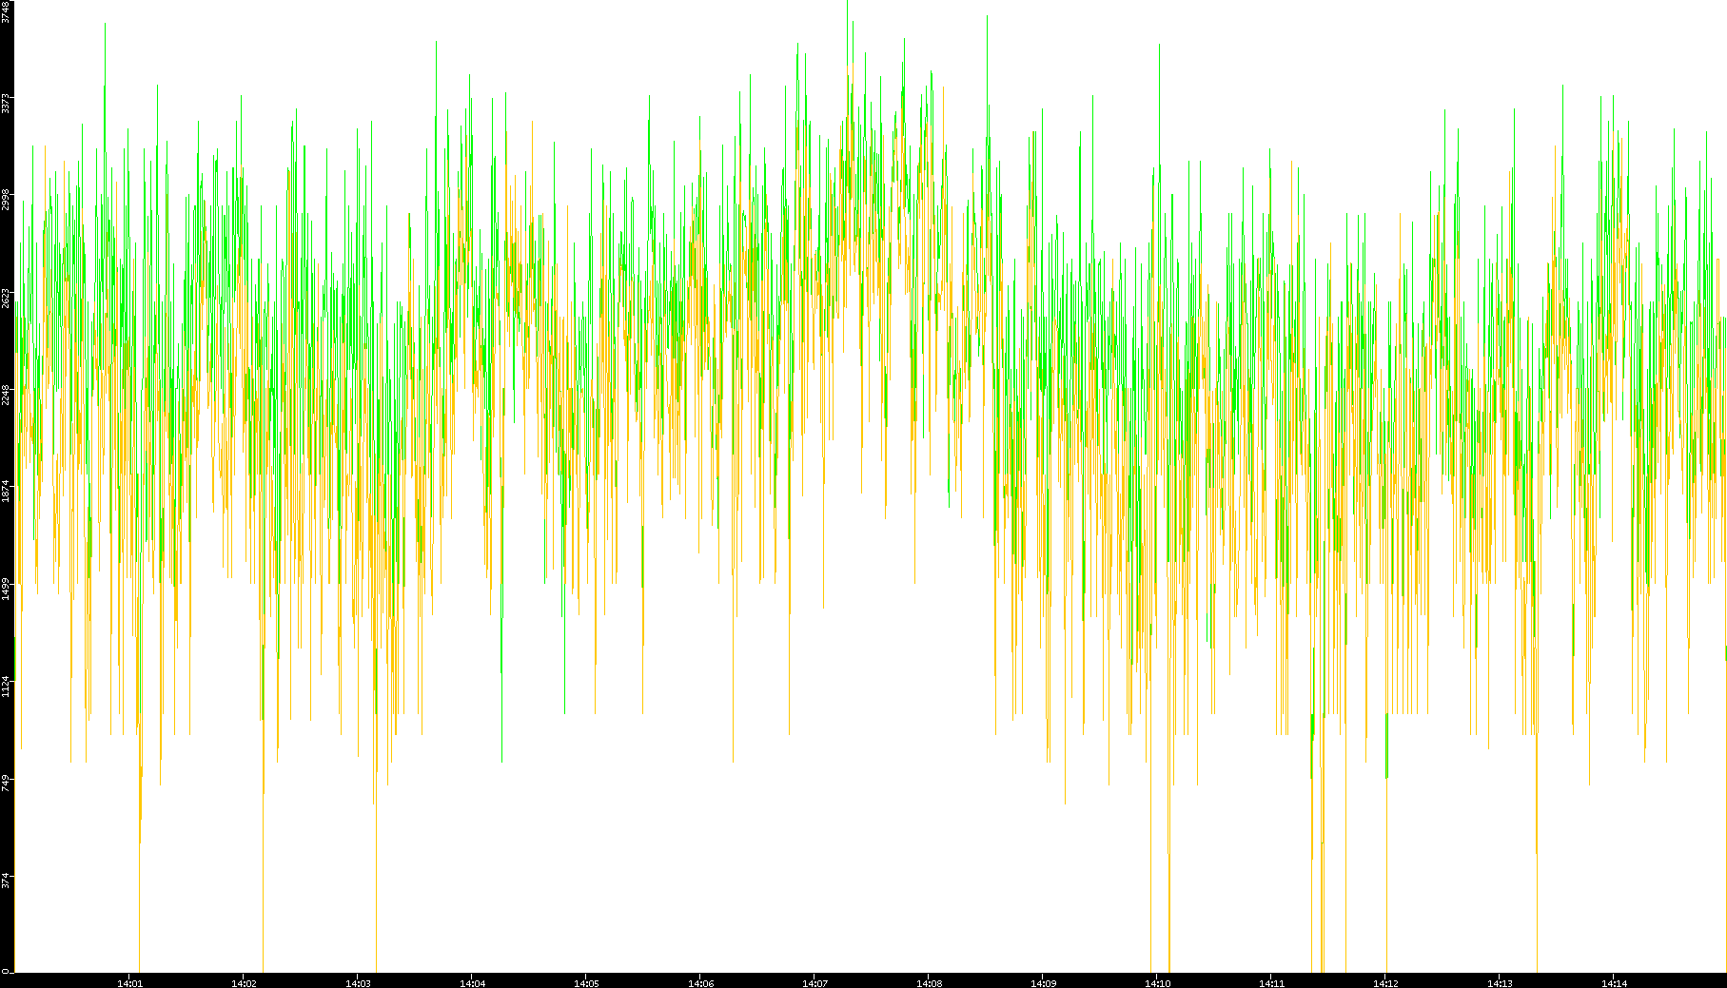The height and width of the screenshot is (988, 1727).
Task: Select the 14:04 time label
Action: (472, 983)
